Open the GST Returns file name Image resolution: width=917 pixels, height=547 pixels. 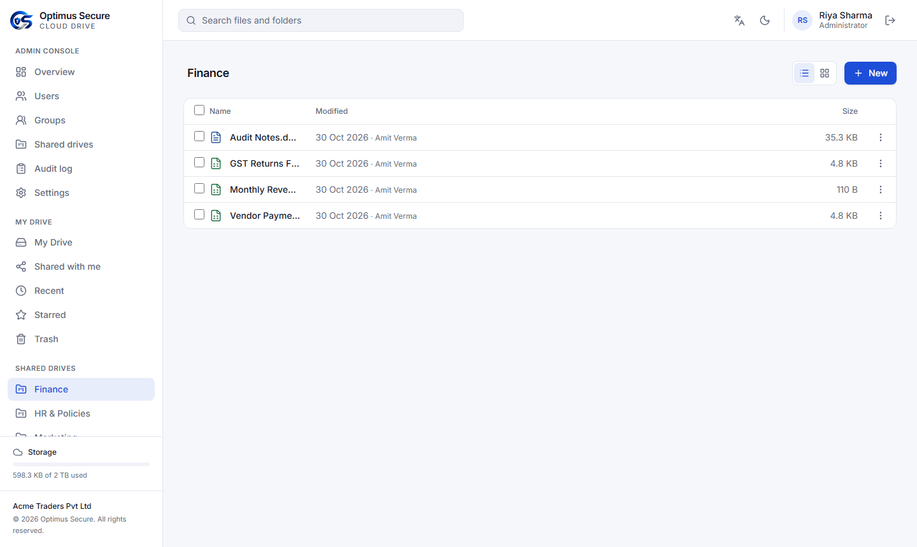click(x=265, y=163)
